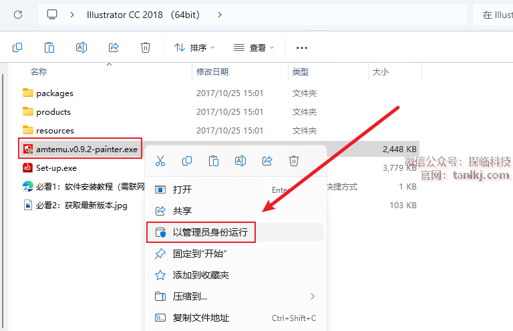The image size is (513, 331).
Task: Expand chevron after the monitor icon
Action: pyautogui.click(x=72, y=15)
